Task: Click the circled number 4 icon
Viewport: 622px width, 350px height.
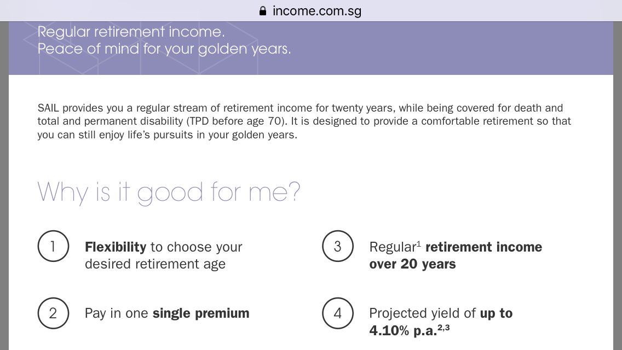Action: (x=338, y=313)
